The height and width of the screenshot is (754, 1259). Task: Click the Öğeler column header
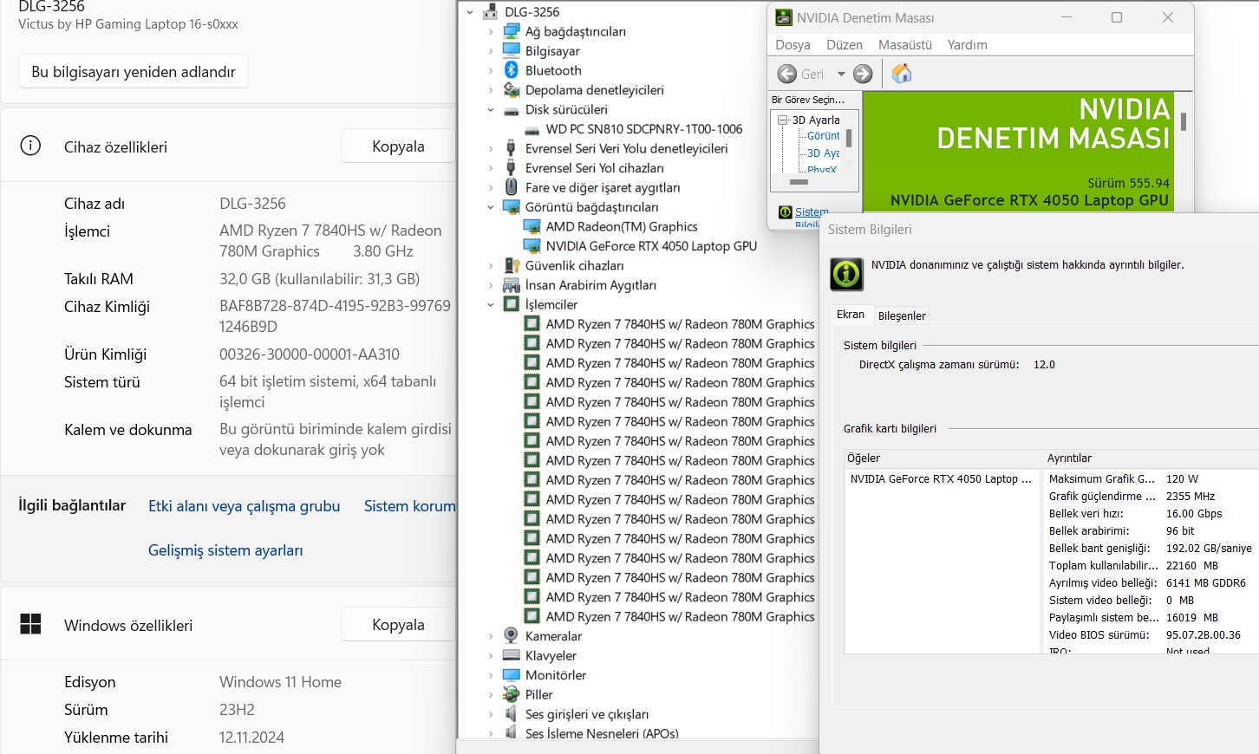(x=943, y=458)
